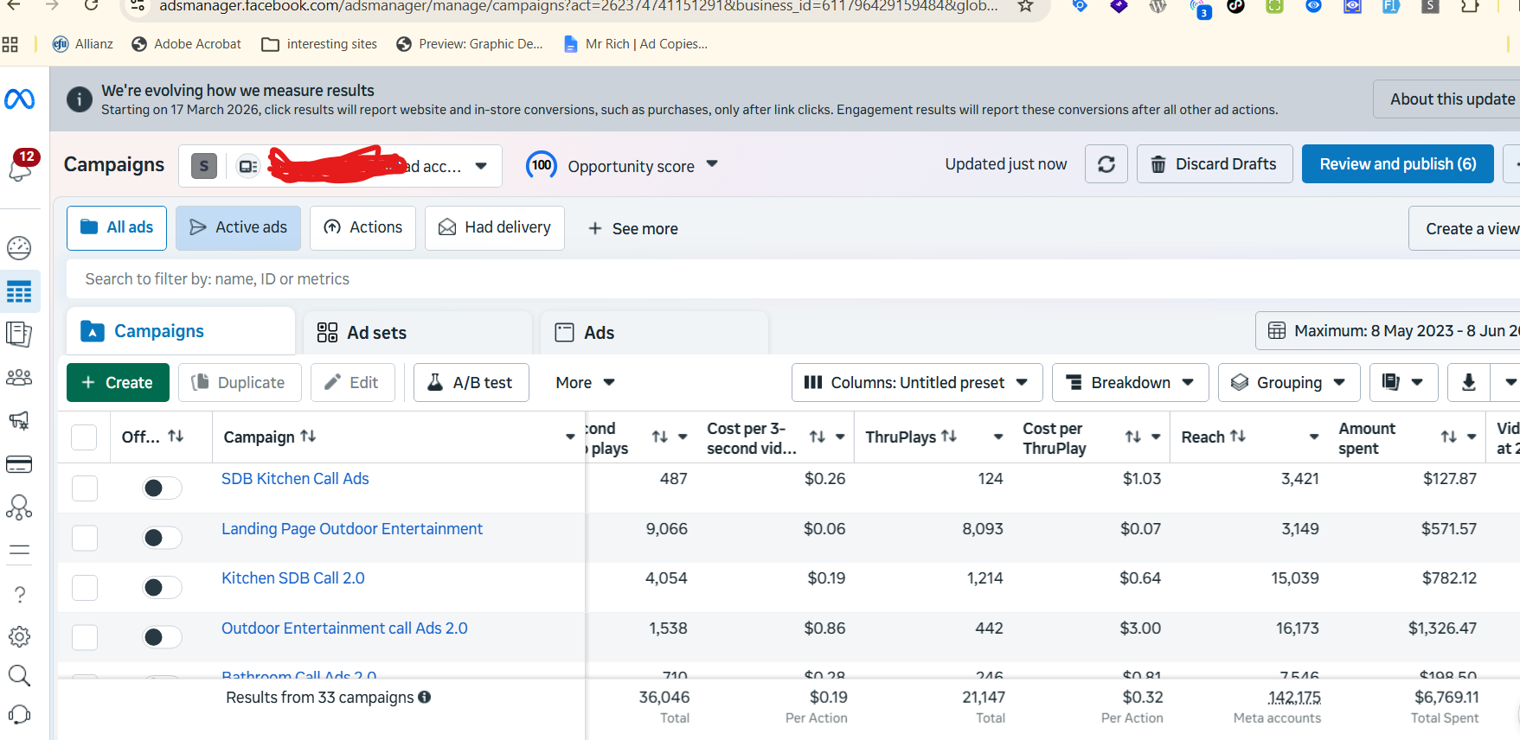This screenshot has height=740, width=1520.
Task: Check the Kitchen SDB Call 2.0 checkbox
Action: [84, 588]
